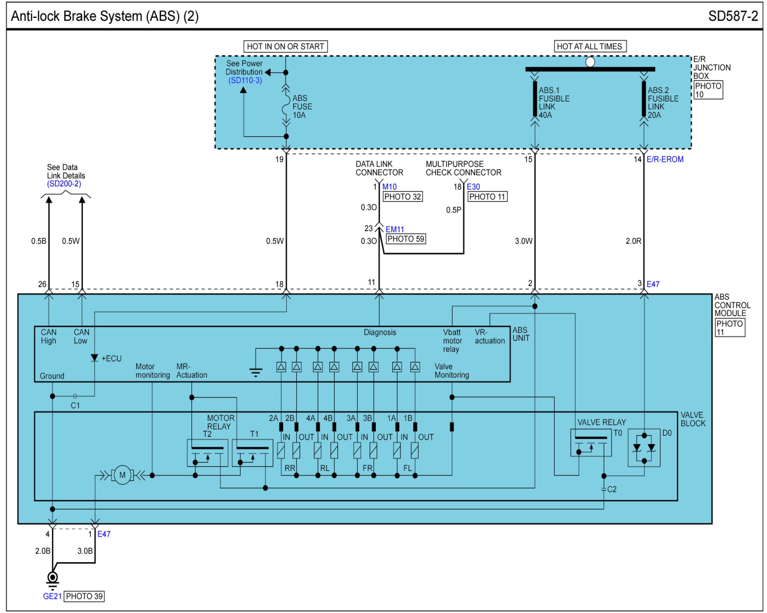Viewport: 767px width, 613px height.
Task: Open the SD110-3 power distribution link
Action: tap(245, 80)
